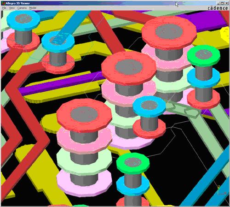Viewport: 230px width, 207px height.
Task: Close the Allegro 3D Viewer window
Action: point(226,3)
